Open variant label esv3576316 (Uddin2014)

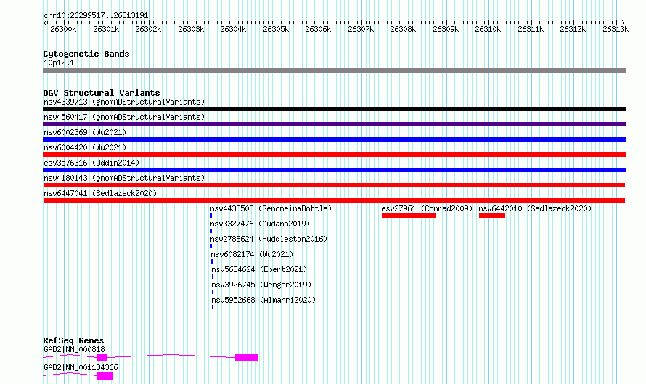click(91, 163)
